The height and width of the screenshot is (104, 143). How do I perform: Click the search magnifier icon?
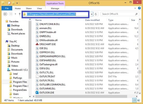136,14
